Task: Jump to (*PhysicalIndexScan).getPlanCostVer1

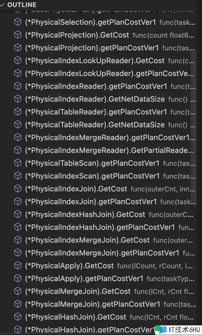Action: point(92,176)
